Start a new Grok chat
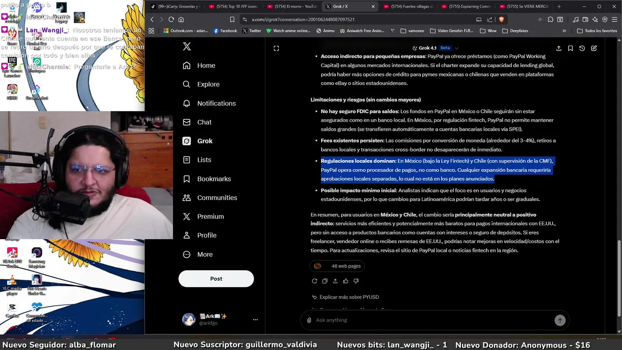 (594, 48)
